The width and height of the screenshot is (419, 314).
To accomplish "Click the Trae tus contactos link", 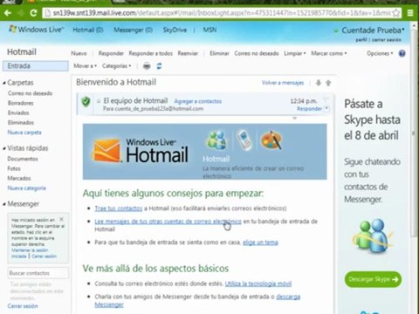I will (119, 208).
